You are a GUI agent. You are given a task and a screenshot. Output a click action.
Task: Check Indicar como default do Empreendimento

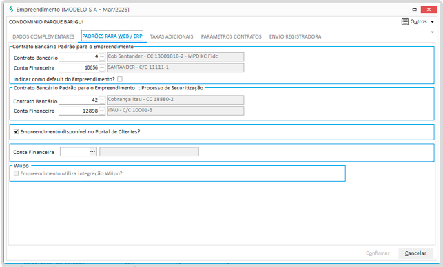click(120, 79)
